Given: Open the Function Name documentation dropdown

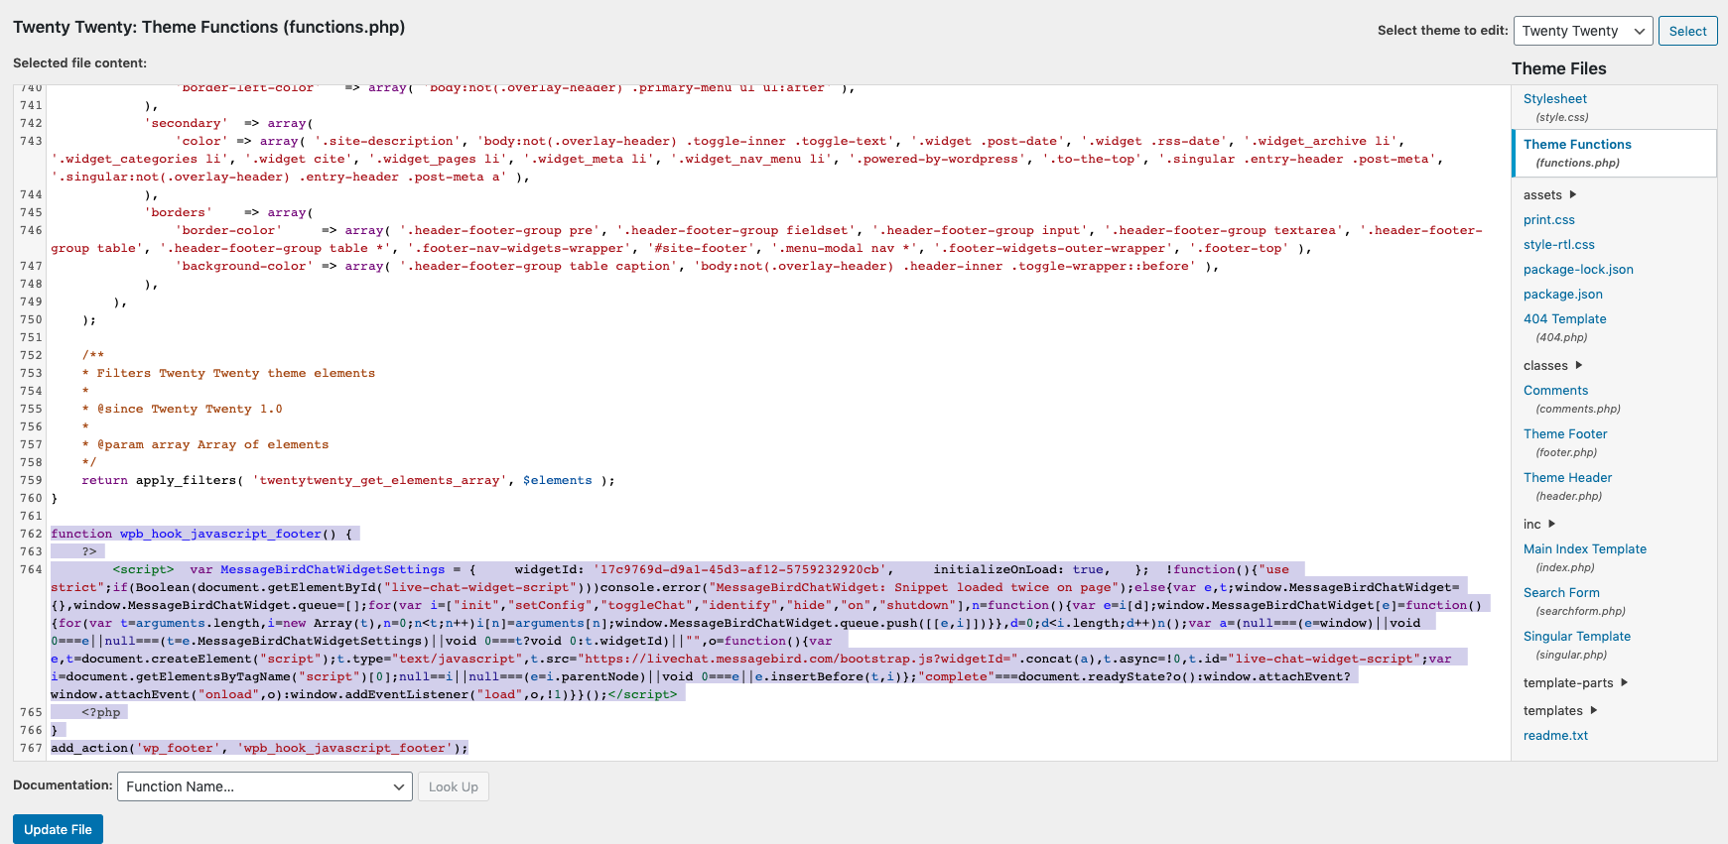Looking at the screenshot, I should pos(264,786).
